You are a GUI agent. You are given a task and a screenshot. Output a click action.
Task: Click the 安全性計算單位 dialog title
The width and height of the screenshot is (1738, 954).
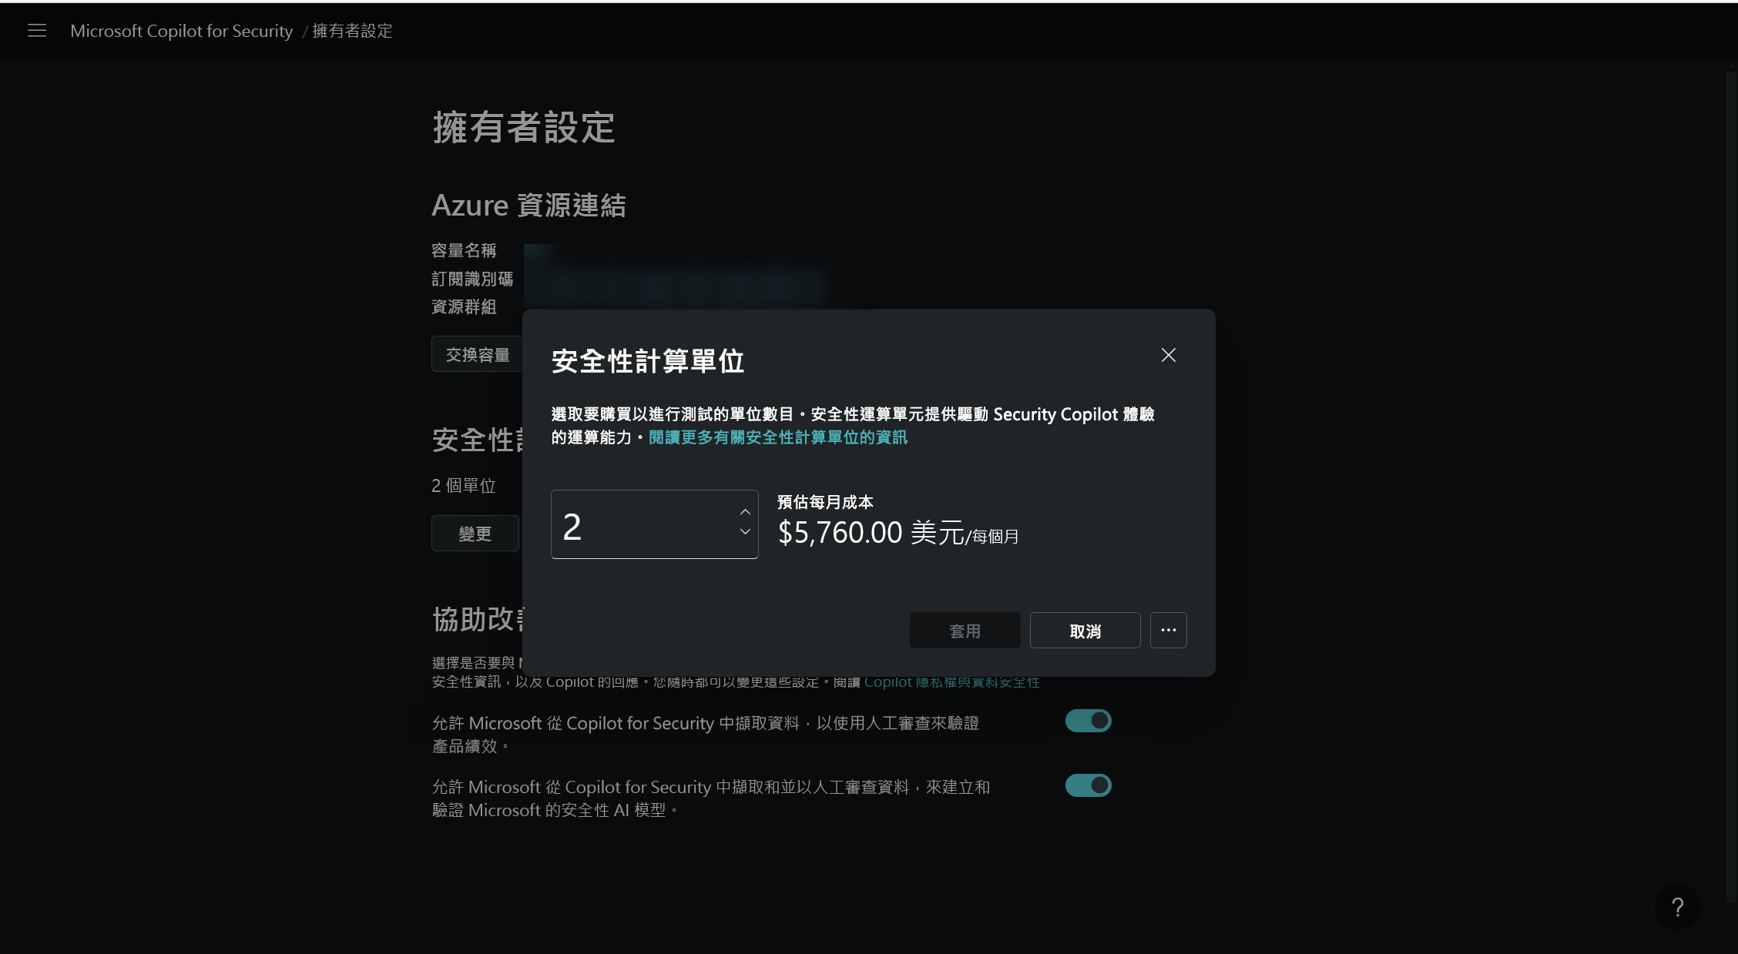(x=648, y=360)
